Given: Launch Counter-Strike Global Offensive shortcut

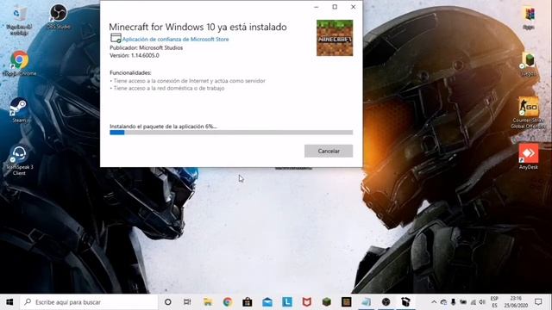Looking at the screenshot, I should point(528,113).
